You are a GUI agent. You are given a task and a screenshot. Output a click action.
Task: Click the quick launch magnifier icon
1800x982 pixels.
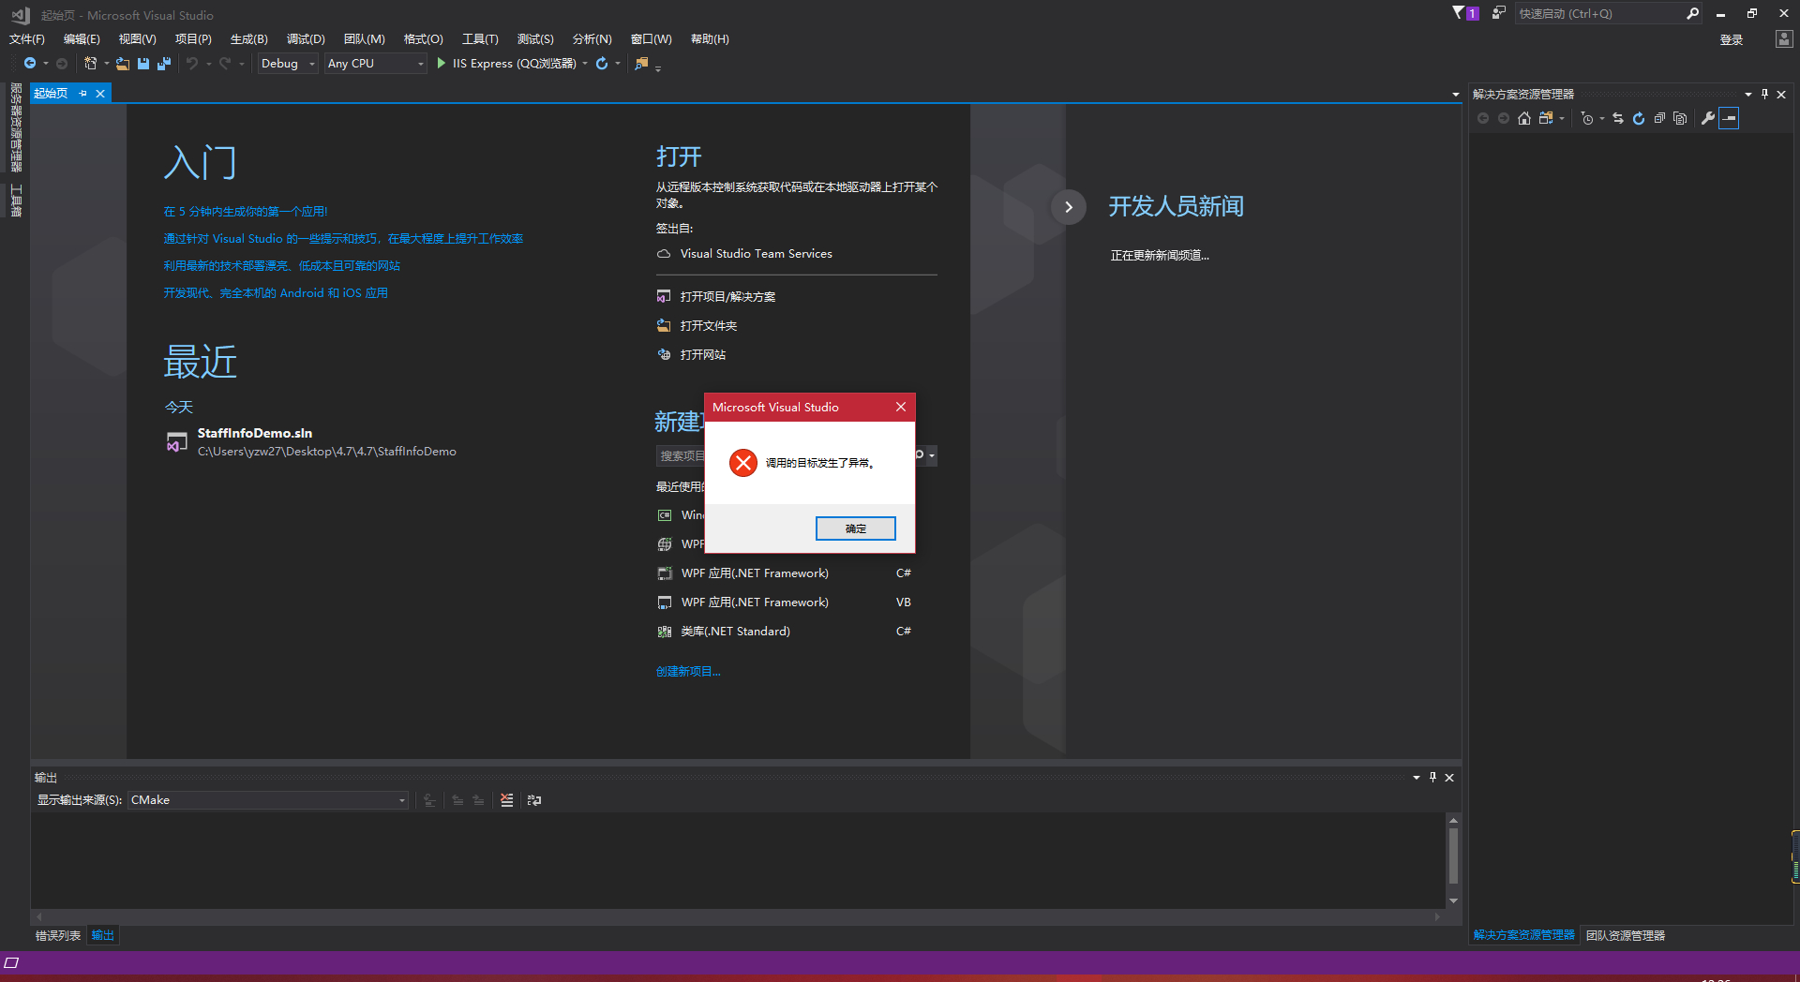coord(1692,13)
